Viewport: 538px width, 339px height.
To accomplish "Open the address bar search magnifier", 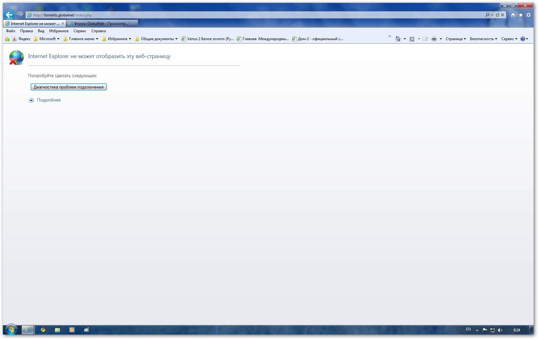I will 487,15.
